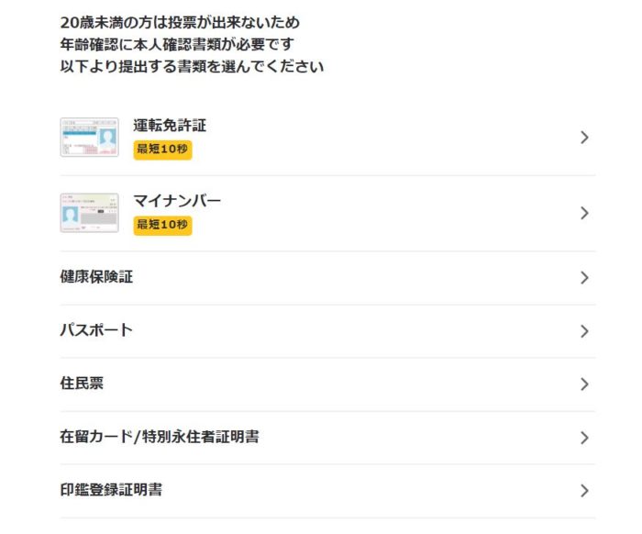
Task: Choose パスポート from the document list
Action: click(x=327, y=331)
